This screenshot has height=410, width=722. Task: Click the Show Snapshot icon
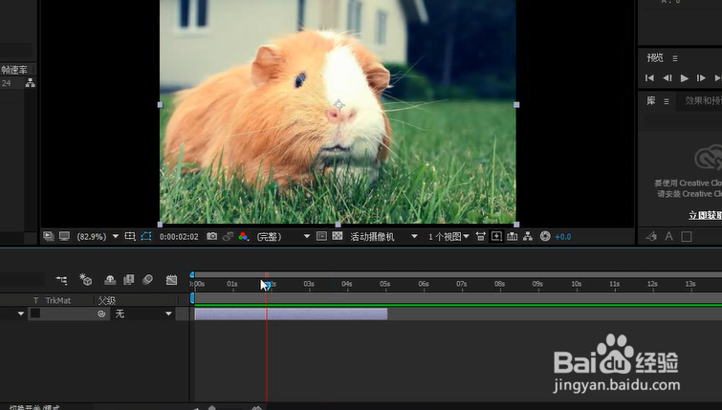tap(228, 236)
